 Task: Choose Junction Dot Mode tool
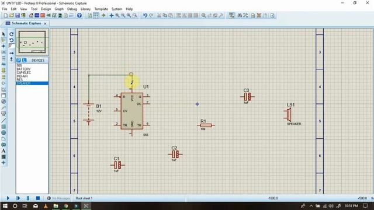(x=4, y=46)
